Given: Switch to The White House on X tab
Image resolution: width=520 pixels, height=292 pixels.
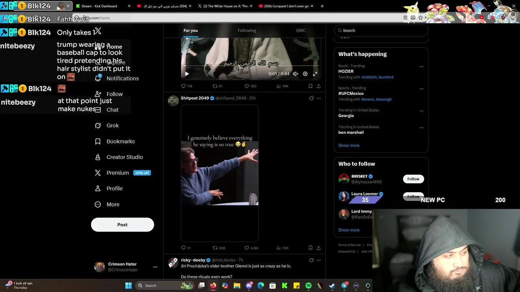Looking at the screenshot, I should 225,6.
